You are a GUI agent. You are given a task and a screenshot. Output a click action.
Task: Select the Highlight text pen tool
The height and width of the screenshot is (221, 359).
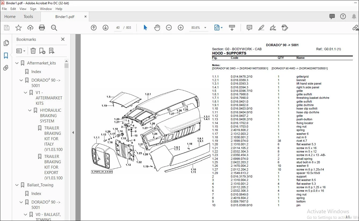coord(261,28)
